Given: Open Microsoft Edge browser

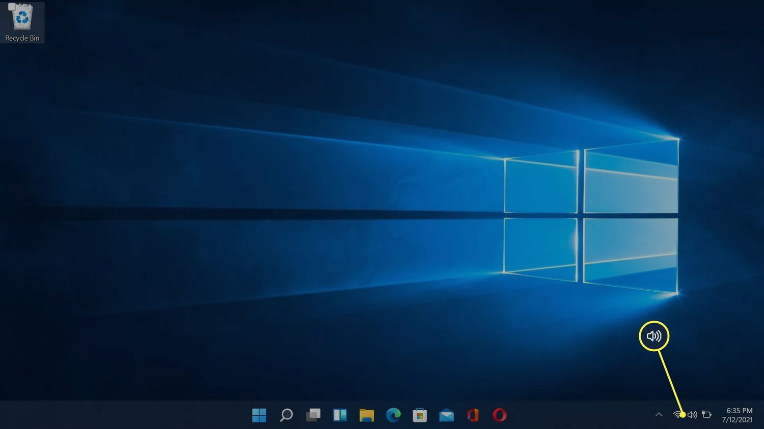Looking at the screenshot, I should point(393,415).
